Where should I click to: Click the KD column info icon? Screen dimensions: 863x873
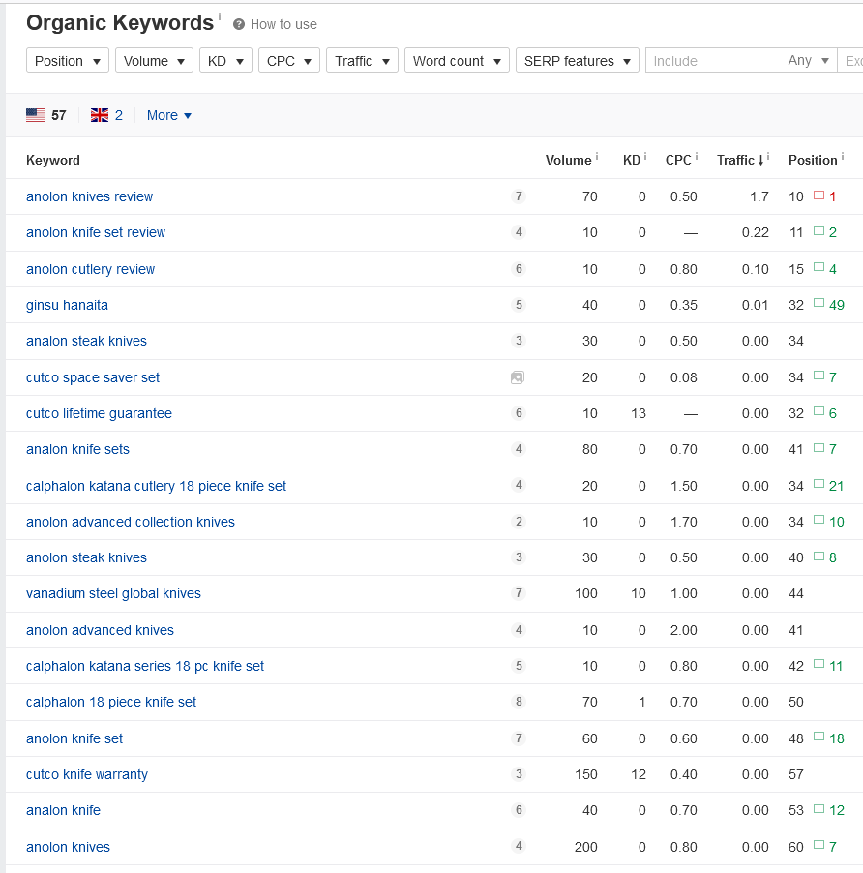tap(645, 157)
